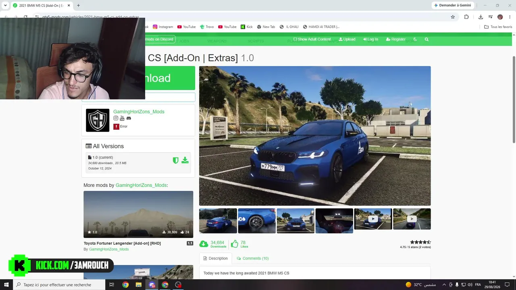Open GamingHoriZons_Mods link in More mods heading
This screenshot has height=290, width=516.
point(141,185)
